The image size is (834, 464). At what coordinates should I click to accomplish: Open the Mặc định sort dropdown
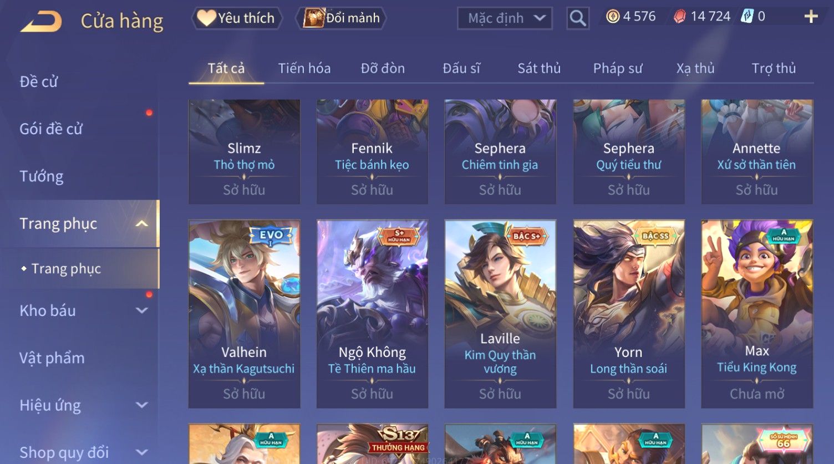point(505,18)
